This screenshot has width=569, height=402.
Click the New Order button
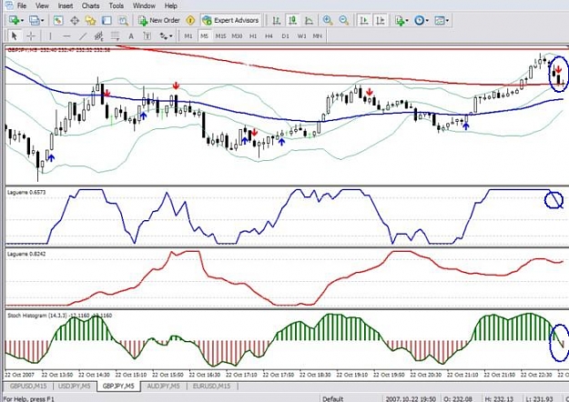coord(159,20)
